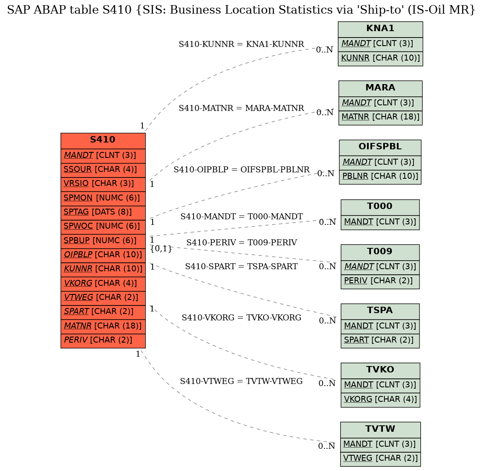Click VTWEG [CHAR (2)] in the TVTW table
Screen dimensions: 483x471
(x=380, y=459)
